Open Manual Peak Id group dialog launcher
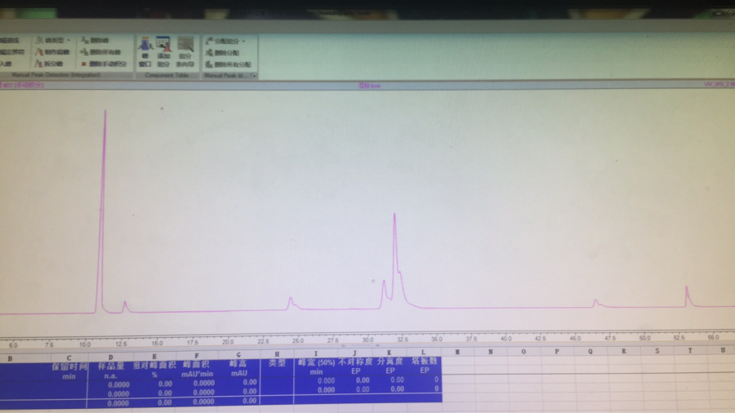The height and width of the screenshot is (413, 735). pyautogui.click(x=254, y=75)
